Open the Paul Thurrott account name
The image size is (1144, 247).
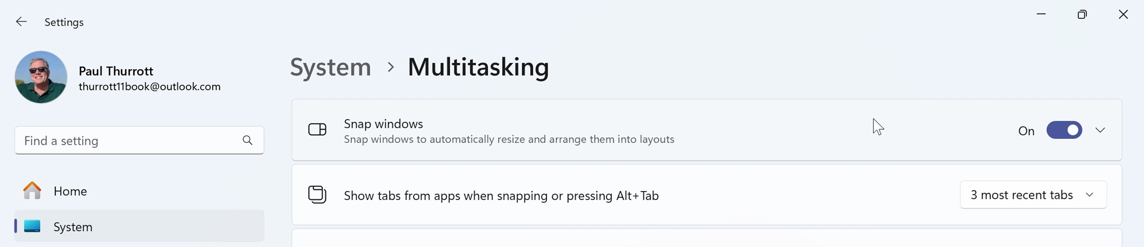116,71
